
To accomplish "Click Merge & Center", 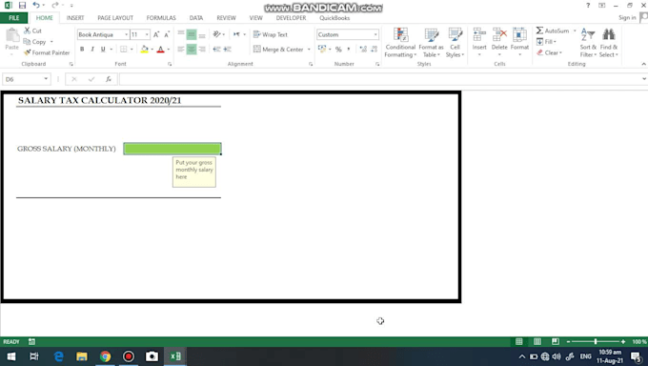I will pyautogui.click(x=278, y=50).
